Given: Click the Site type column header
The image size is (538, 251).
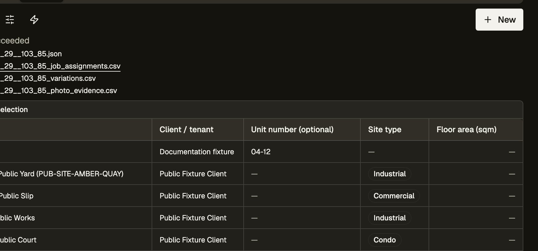Looking at the screenshot, I should (395, 129).
